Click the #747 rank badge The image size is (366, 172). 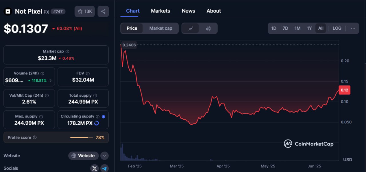coord(58,12)
